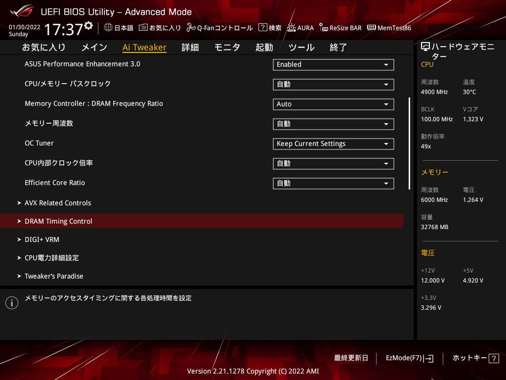
Task: Open OC Tuner dropdown
Action: click(334, 144)
